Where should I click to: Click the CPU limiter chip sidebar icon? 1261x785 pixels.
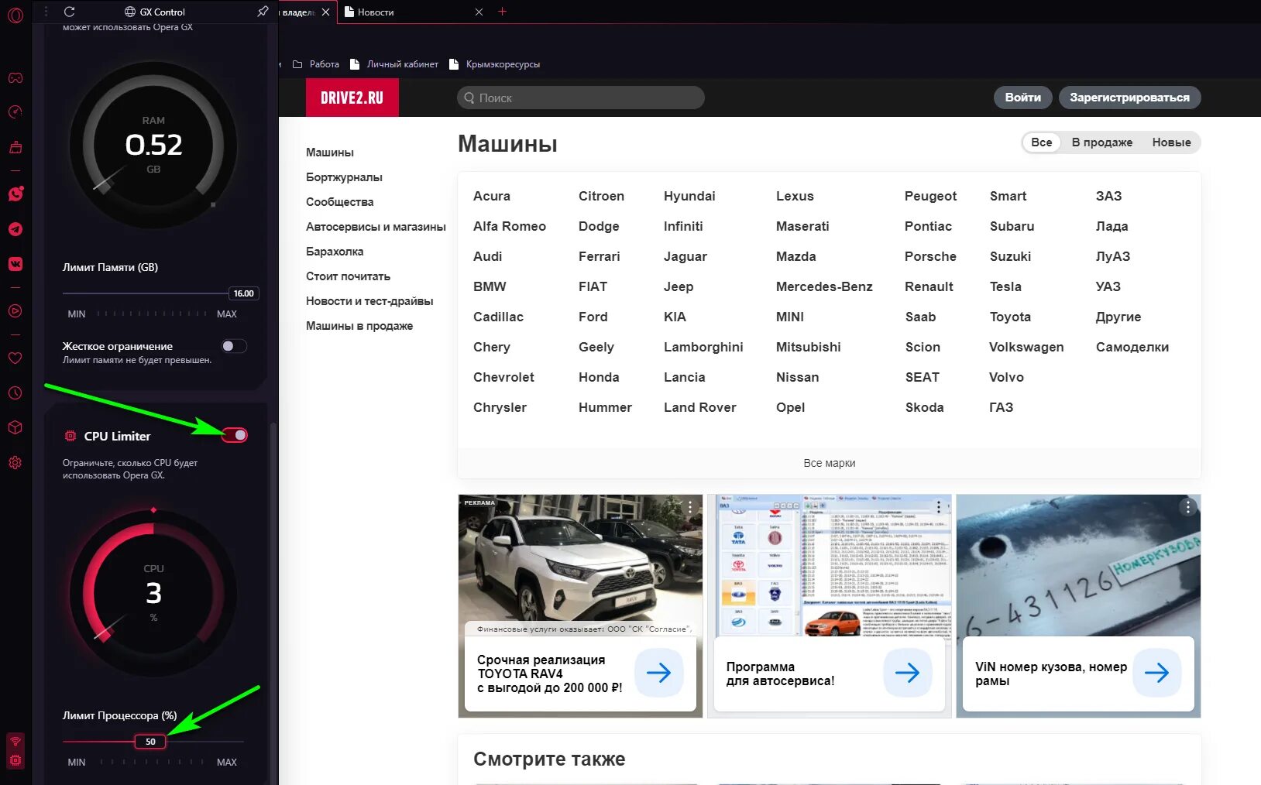(15, 761)
